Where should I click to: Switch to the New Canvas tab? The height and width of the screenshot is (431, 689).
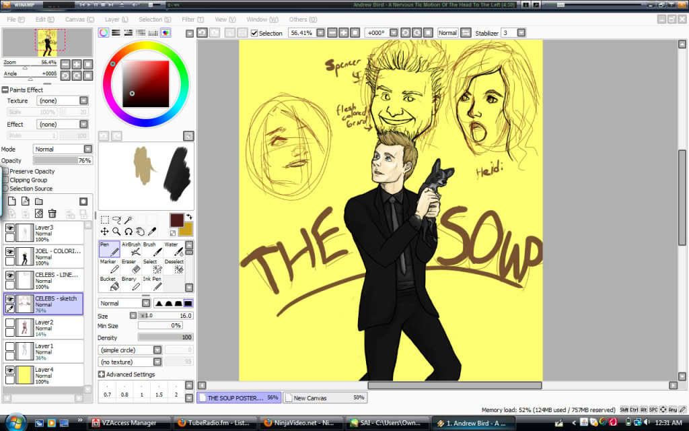325,397
